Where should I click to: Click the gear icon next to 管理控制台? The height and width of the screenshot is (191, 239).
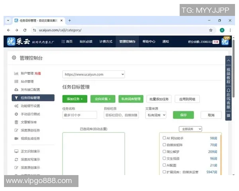(14, 58)
